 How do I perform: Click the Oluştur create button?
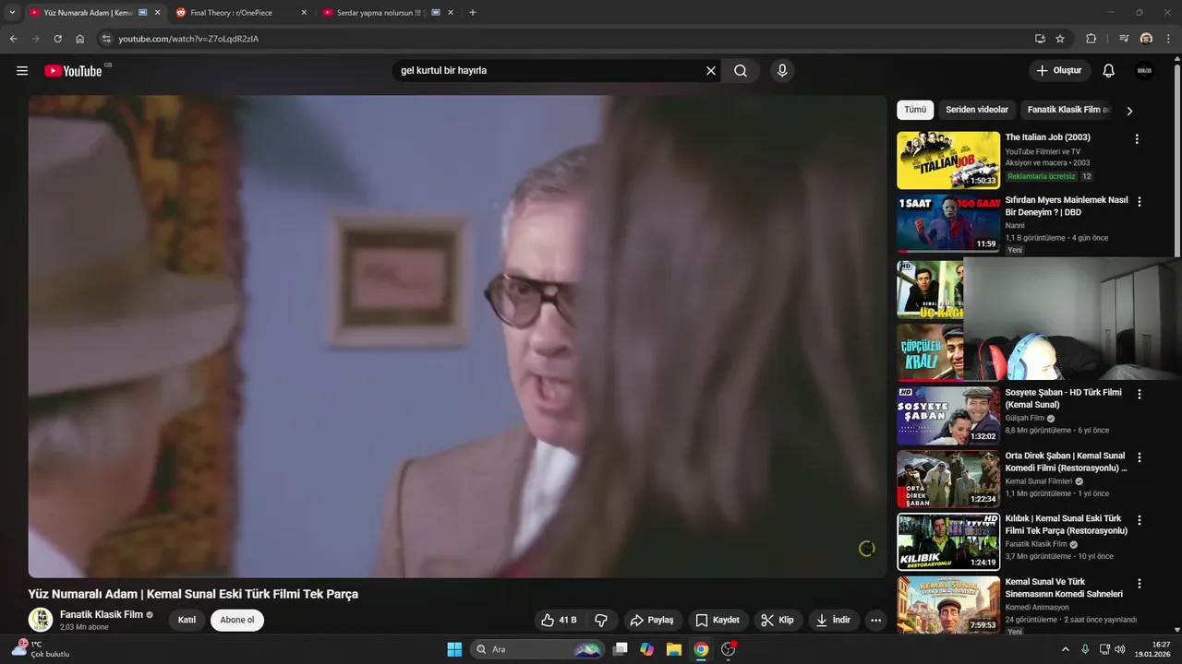click(1060, 71)
